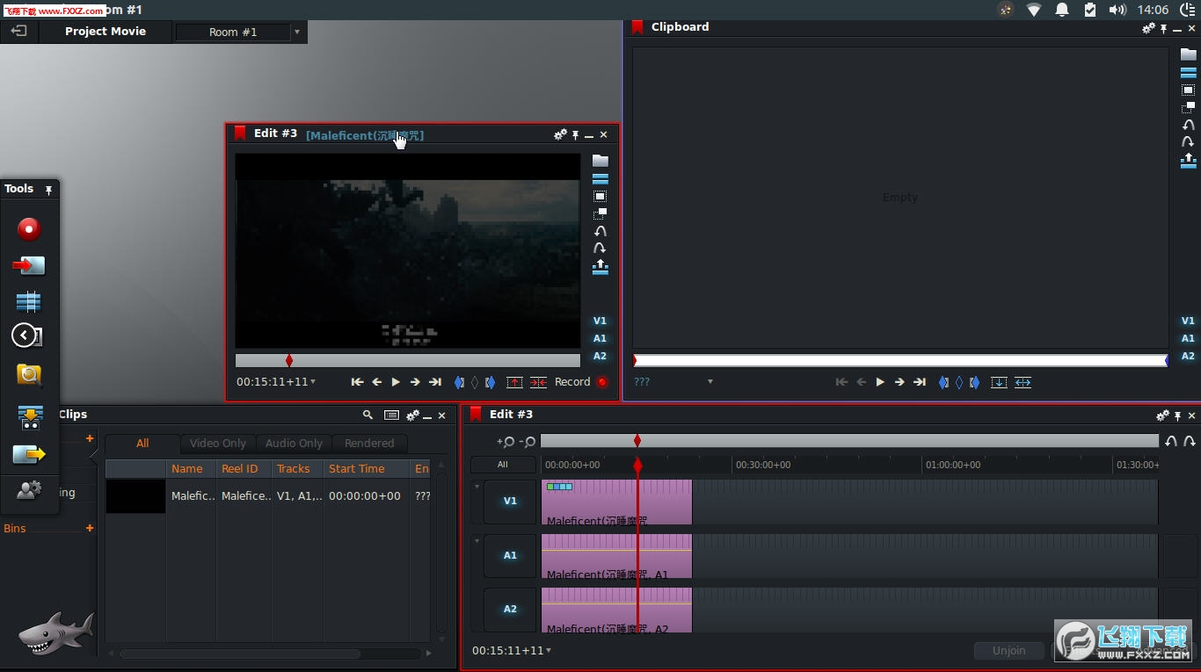Toggle A1 track in Edit #3 viewer

tap(600, 338)
